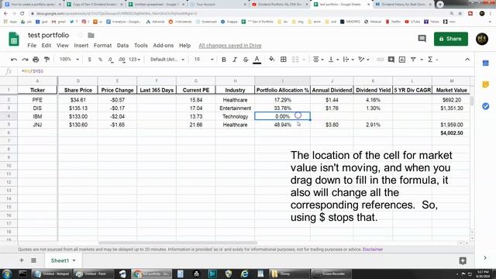This screenshot has height=279, width=496.
Task: Open the View menu
Action: tap(63, 46)
